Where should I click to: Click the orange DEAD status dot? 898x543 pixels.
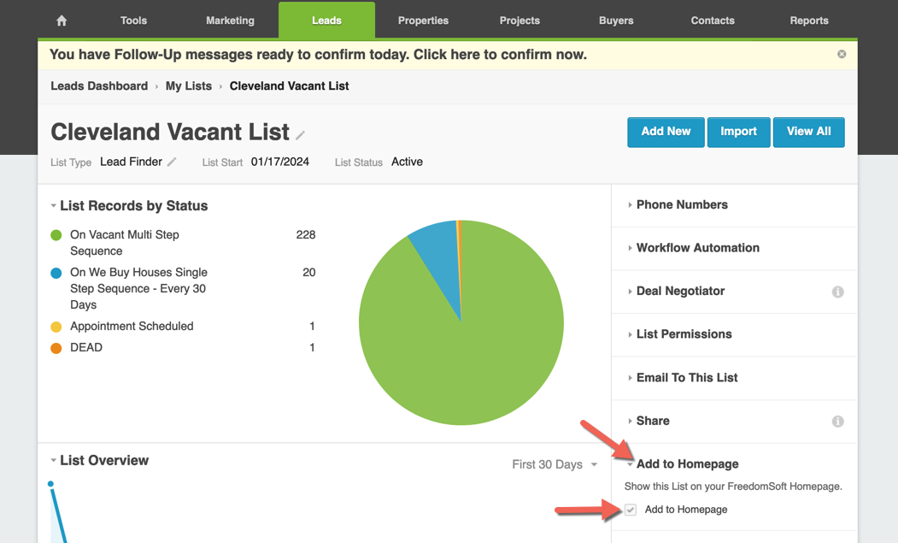[56, 348]
